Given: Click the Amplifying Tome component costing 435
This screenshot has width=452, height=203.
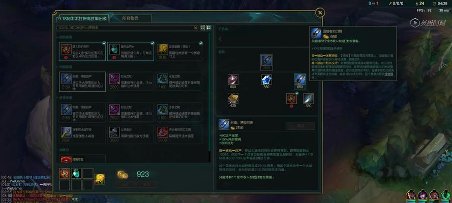Looking at the screenshot, I should [233, 98].
